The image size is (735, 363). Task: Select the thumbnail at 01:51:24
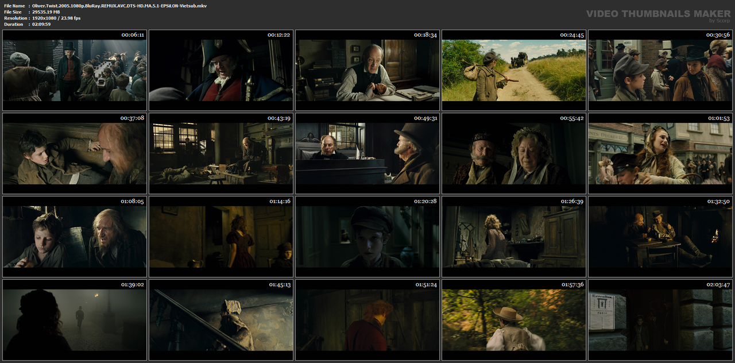click(x=367, y=320)
